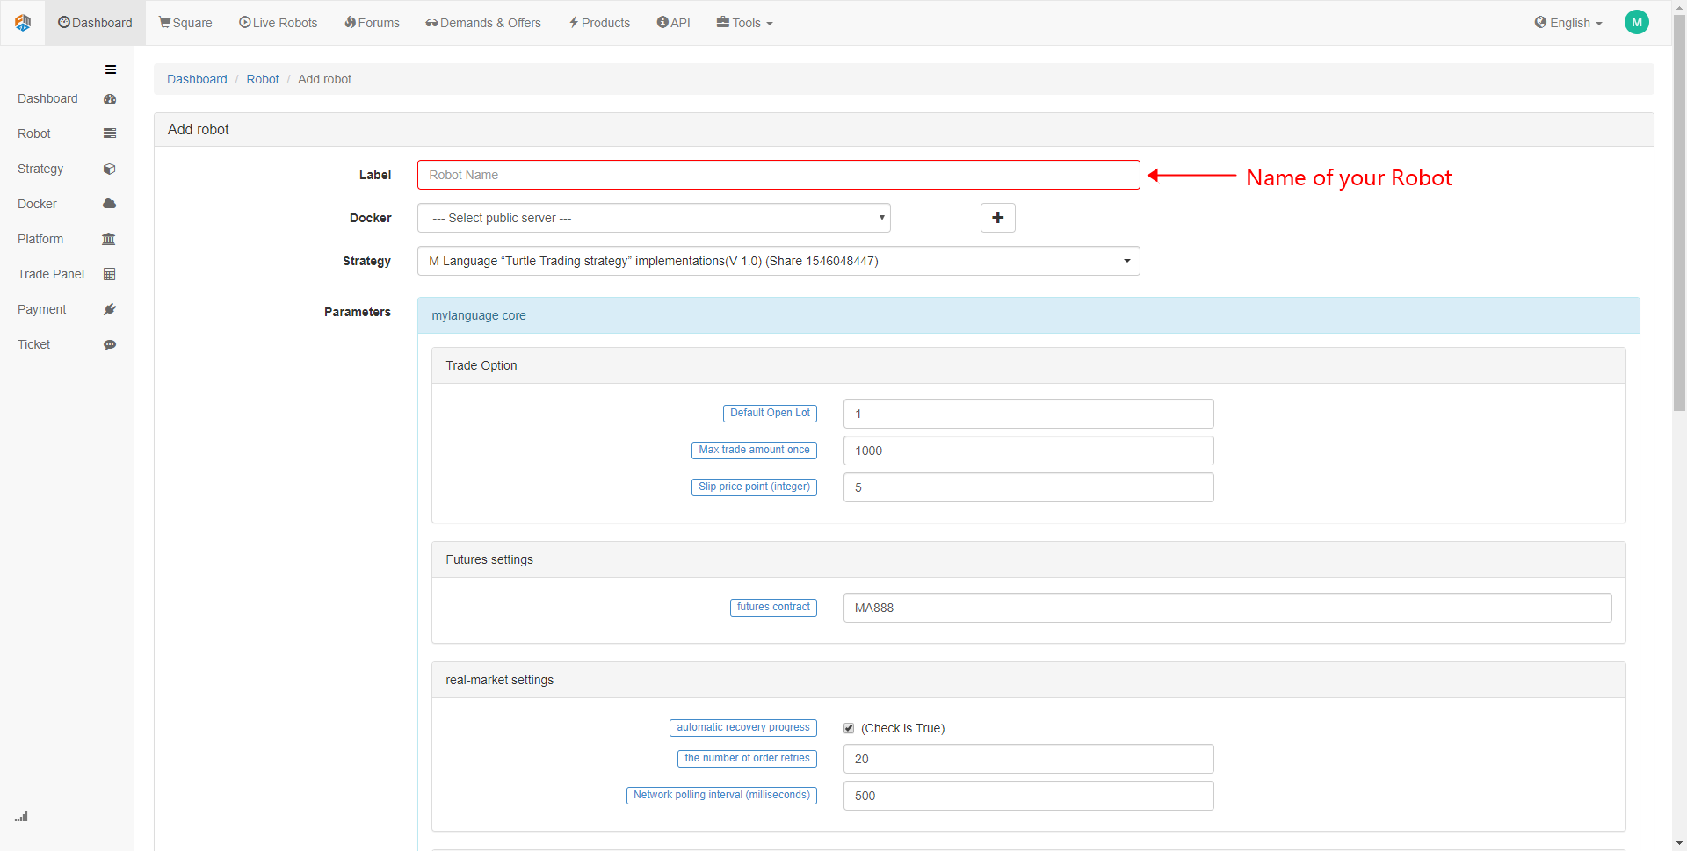Click the page vertical scrollbar thumb

(1679, 211)
